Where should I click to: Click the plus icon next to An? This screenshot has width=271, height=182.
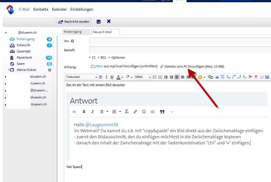72,41
